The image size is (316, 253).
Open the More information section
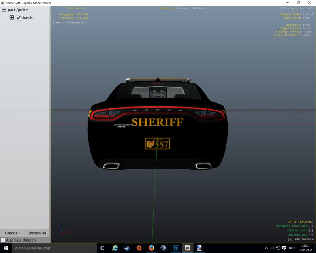click(70, 23)
